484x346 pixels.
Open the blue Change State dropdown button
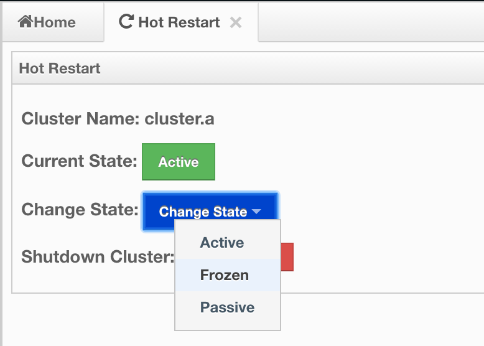pos(210,212)
